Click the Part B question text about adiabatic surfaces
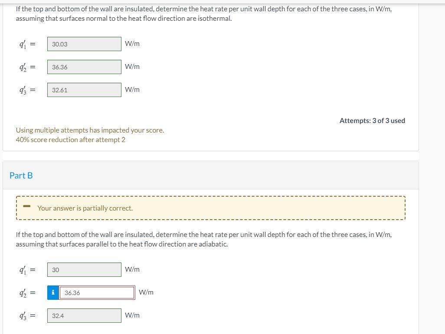This screenshot has height=334, width=445. click(204, 239)
